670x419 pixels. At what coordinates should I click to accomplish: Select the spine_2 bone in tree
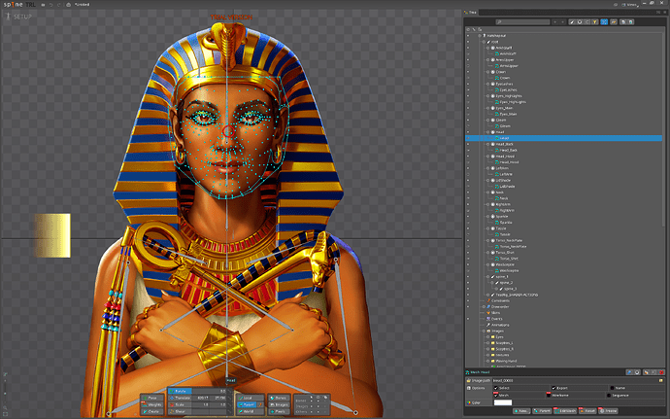pyautogui.click(x=506, y=283)
